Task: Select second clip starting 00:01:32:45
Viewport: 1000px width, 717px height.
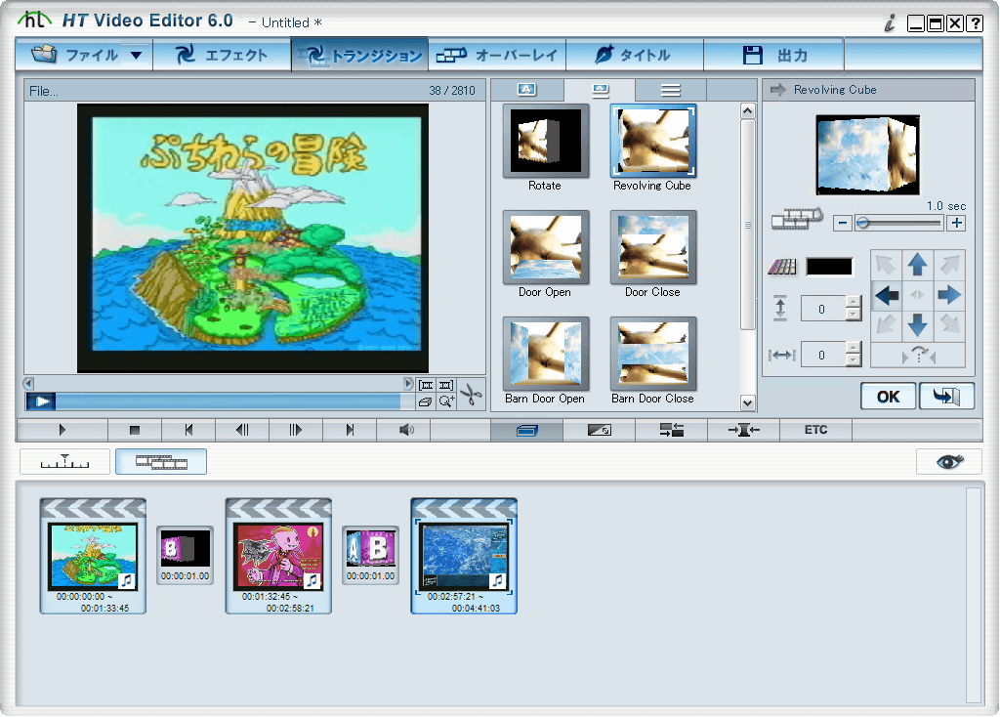Action: click(x=278, y=556)
